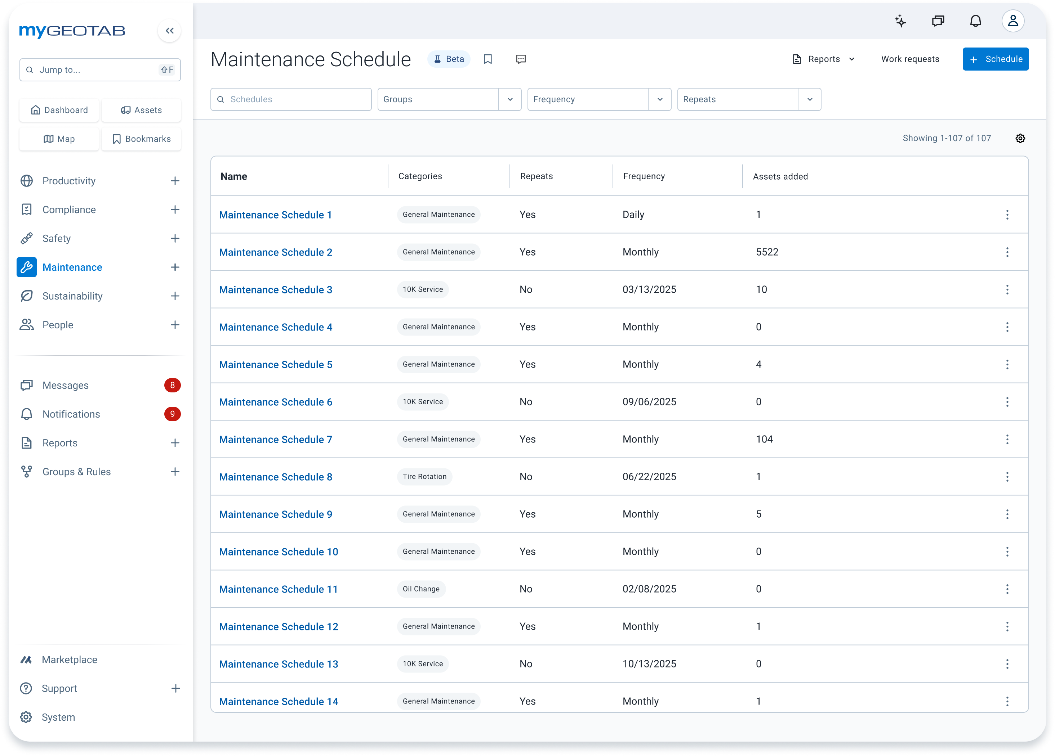Open row menu for Maintenance Schedule 1
This screenshot has width=1055, height=756.
coord(1007,215)
